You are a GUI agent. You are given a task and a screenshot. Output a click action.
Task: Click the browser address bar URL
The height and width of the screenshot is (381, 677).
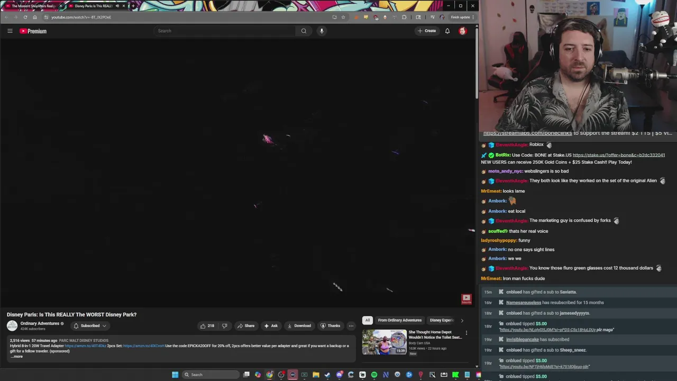pyautogui.click(x=81, y=17)
